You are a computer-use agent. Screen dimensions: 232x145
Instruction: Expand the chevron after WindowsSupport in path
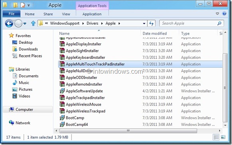point(83,24)
